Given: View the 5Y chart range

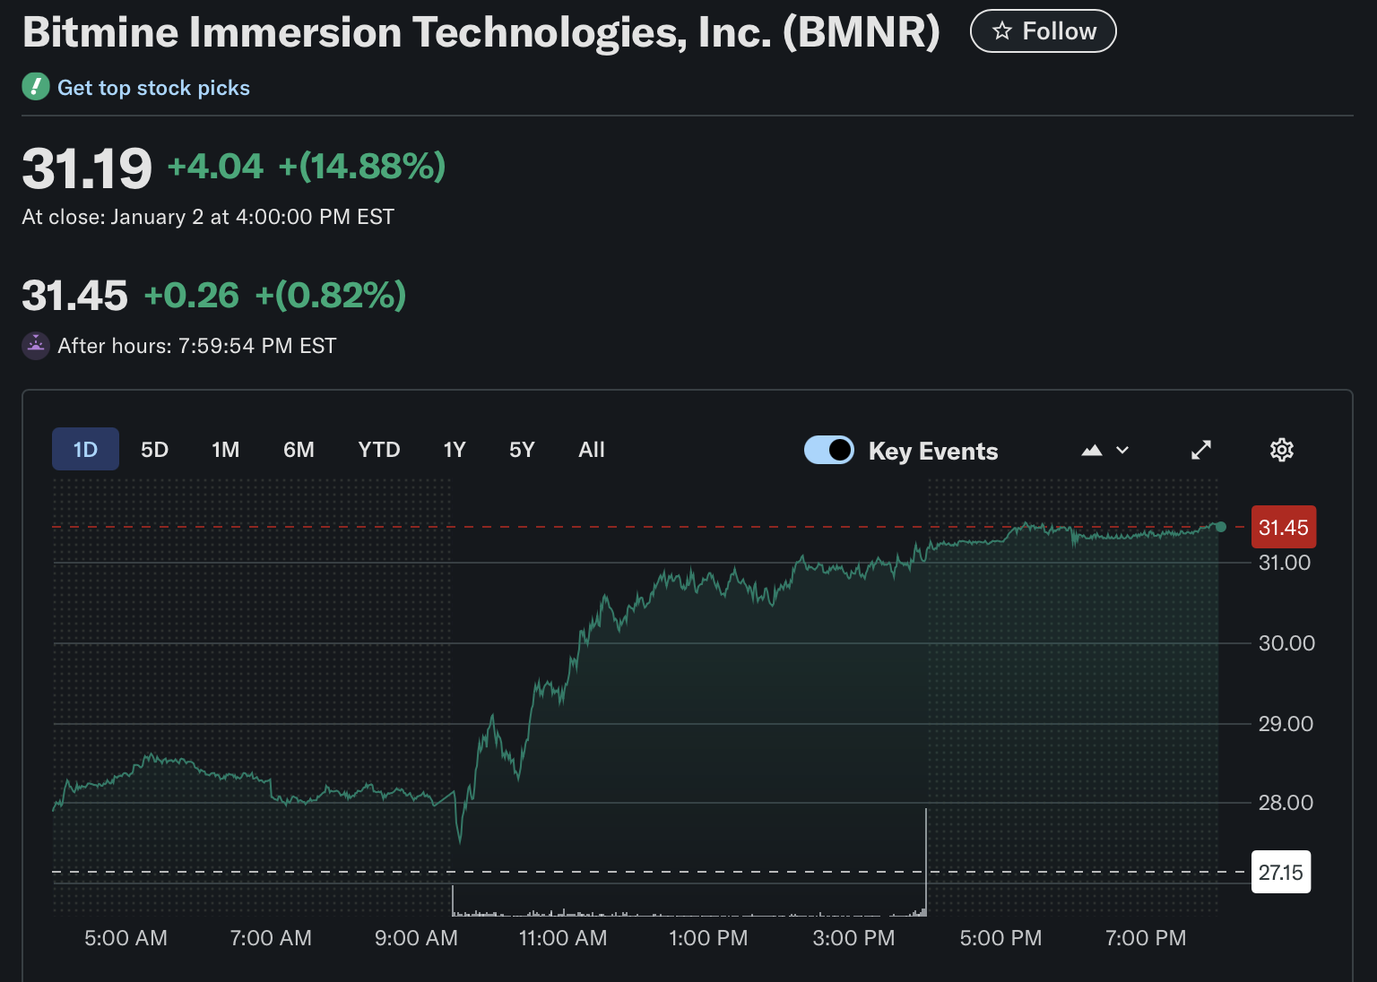Looking at the screenshot, I should point(522,450).
